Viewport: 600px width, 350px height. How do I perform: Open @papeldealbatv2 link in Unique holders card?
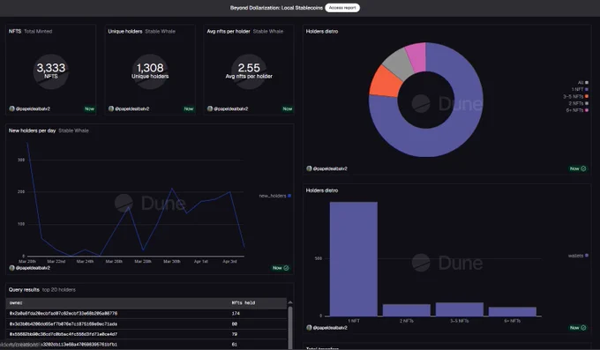pyautogui.click(x=132, y=108)
